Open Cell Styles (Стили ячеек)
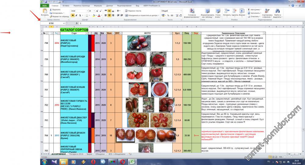This screenshot has width=305, height=165. (x=218, y=13)
